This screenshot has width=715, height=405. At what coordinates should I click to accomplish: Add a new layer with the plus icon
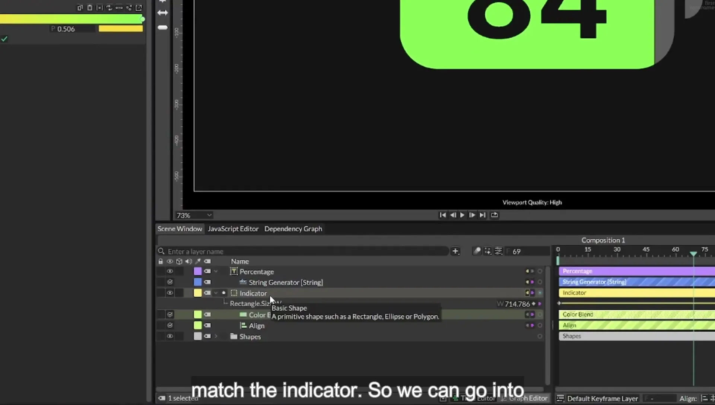[455, 251]
